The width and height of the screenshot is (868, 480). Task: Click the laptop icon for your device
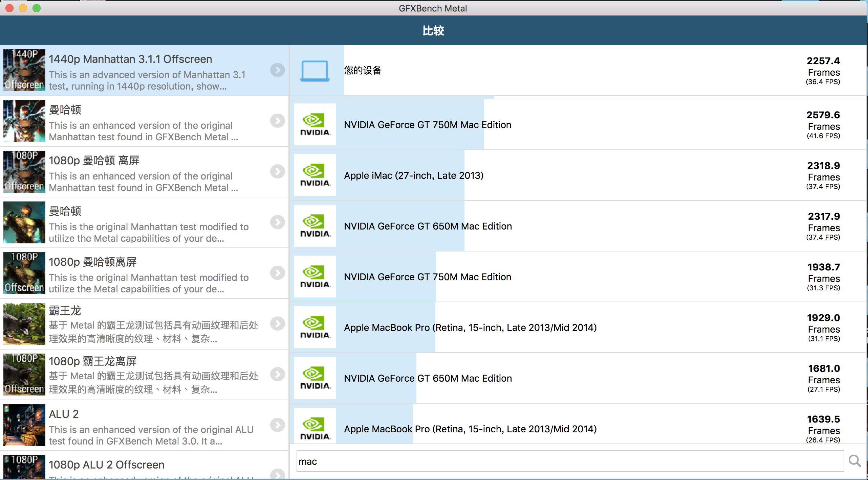[x=314, y=71]
